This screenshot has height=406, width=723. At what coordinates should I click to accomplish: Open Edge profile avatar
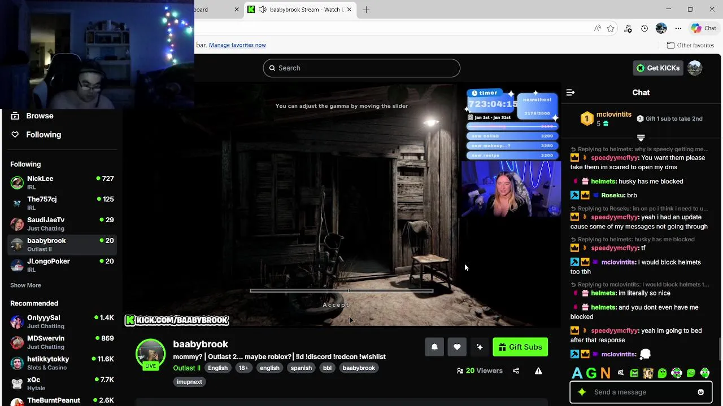point(661,28)
